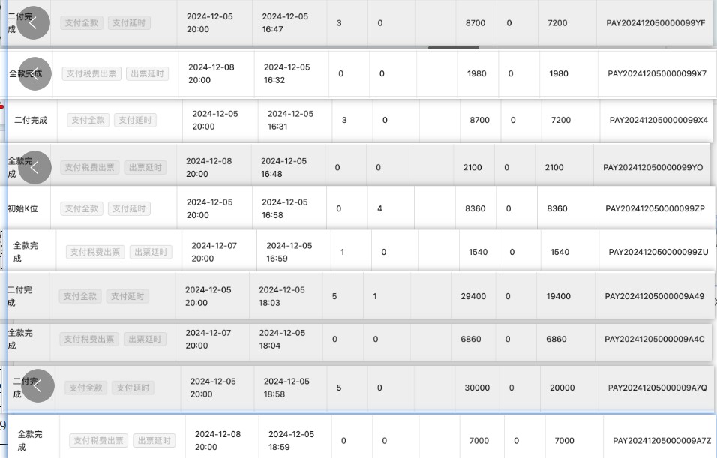Click 支付税费出票 in row PAY202412050000099YO

coord(90,168)
